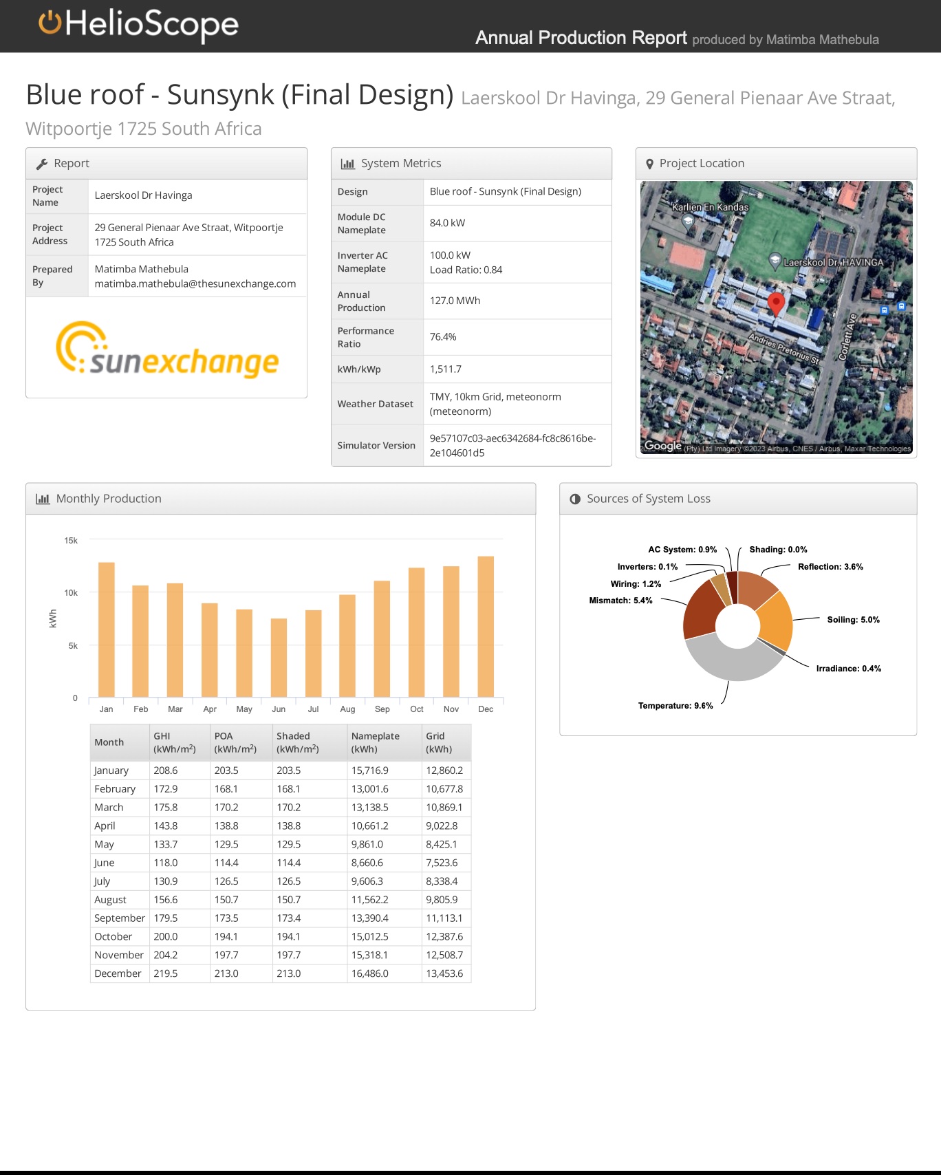This screenshot has height=1175, width=941.
Task: Click the Shading: 0.0% label
Action: tap(778, 550)
